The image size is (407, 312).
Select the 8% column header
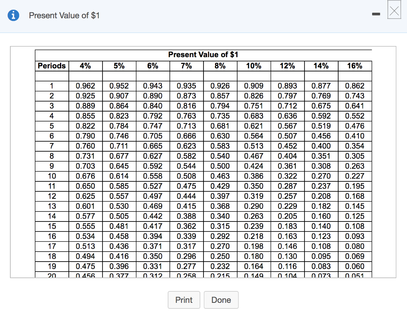[220, 66]
